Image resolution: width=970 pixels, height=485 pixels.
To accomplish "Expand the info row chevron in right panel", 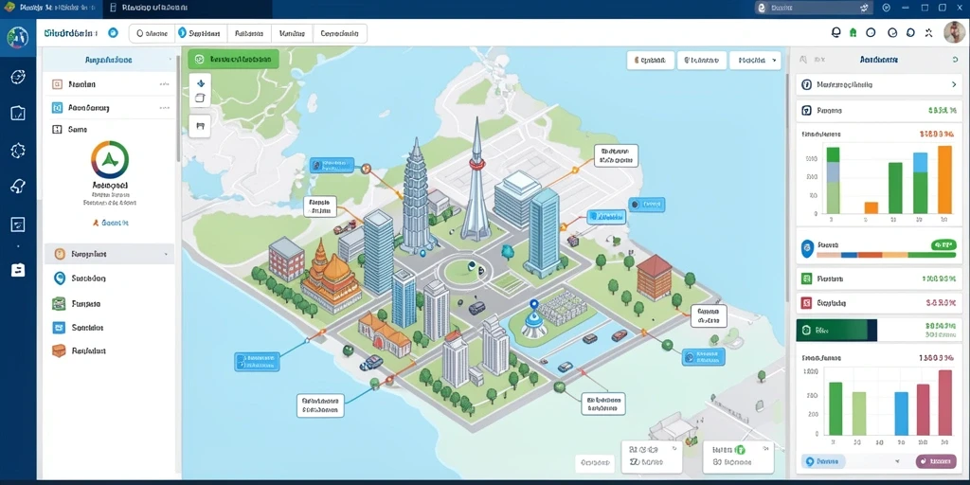I will [953, 84].
